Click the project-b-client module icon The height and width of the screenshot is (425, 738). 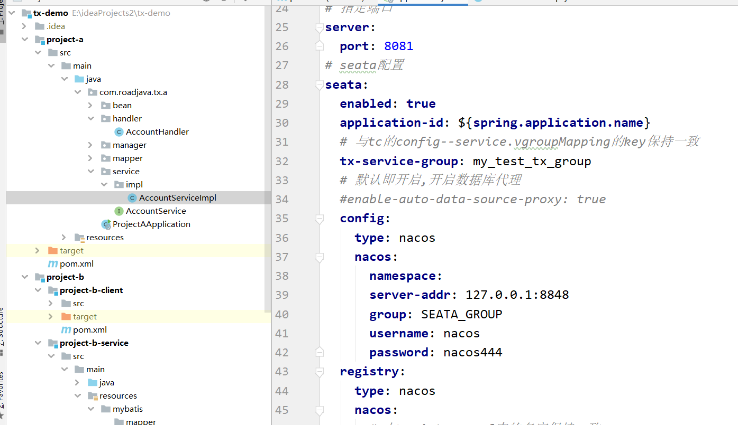tap(52, 290)
